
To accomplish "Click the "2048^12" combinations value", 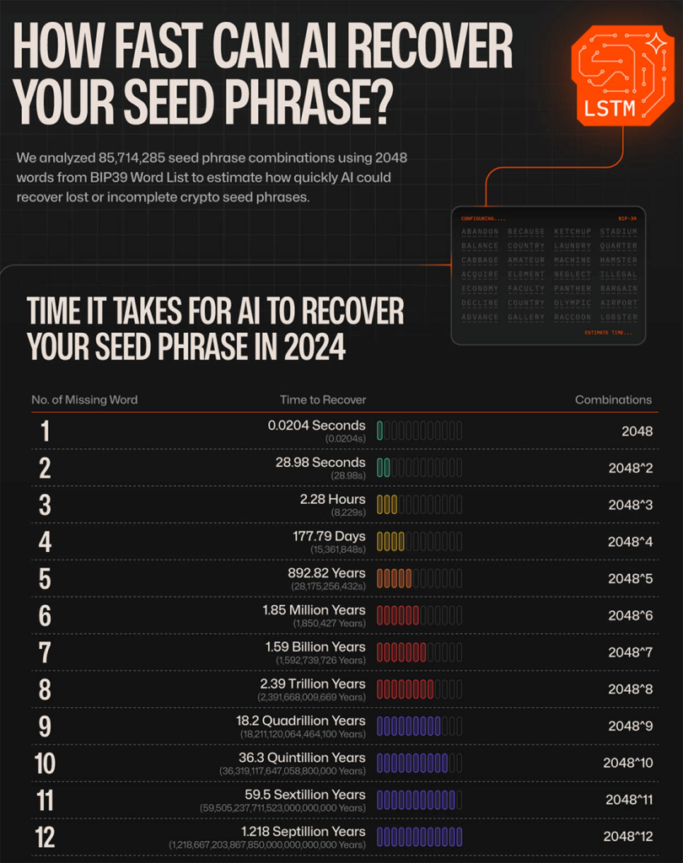I will 627,837.
